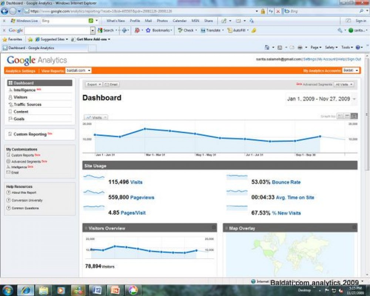Graph visits by week
Image resolution: width=370 pixels, height=296 pixels.
click(347, 116)
